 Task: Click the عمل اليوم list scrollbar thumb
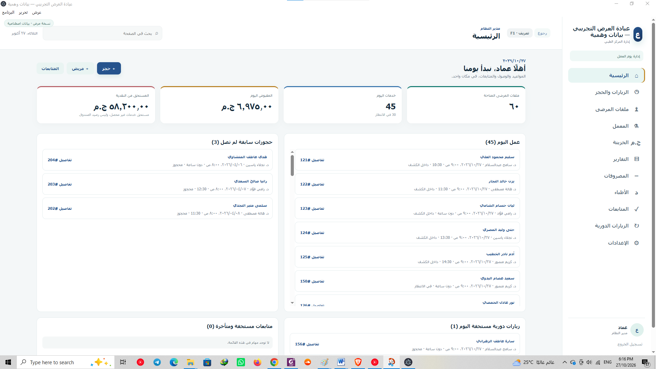coord(292,166)
